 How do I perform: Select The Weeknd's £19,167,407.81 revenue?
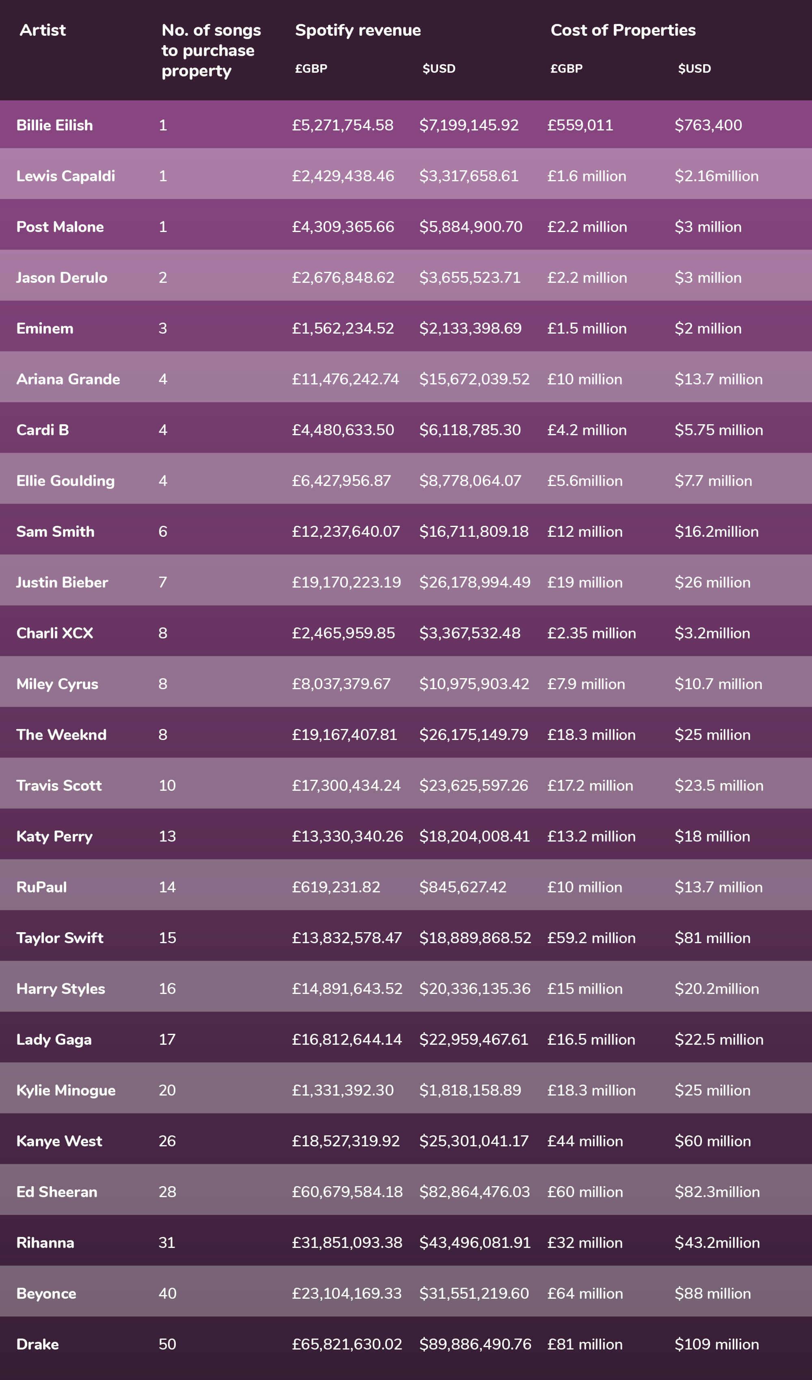point(344,735)
